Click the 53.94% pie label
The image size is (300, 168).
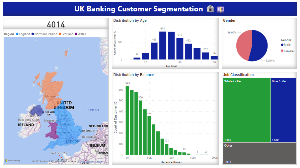[x=270, y=61]
